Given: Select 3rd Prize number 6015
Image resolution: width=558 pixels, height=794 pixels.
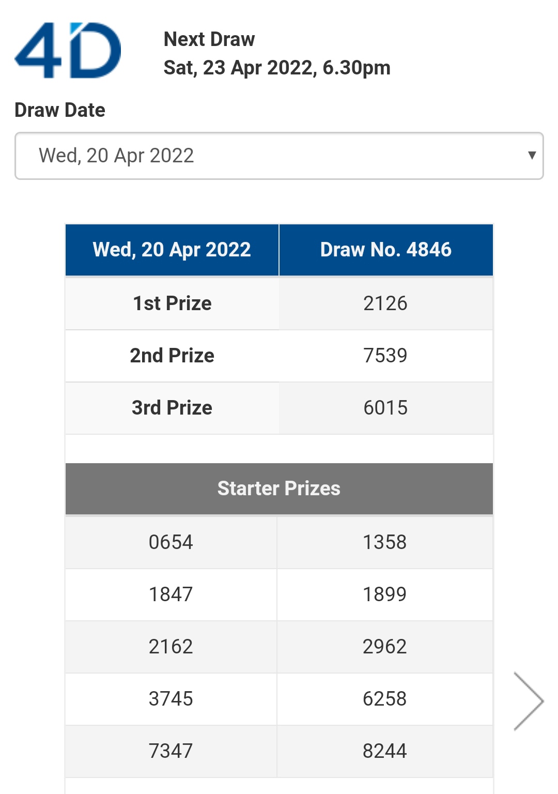Looking at the screenshot, I should coord(385,408).
